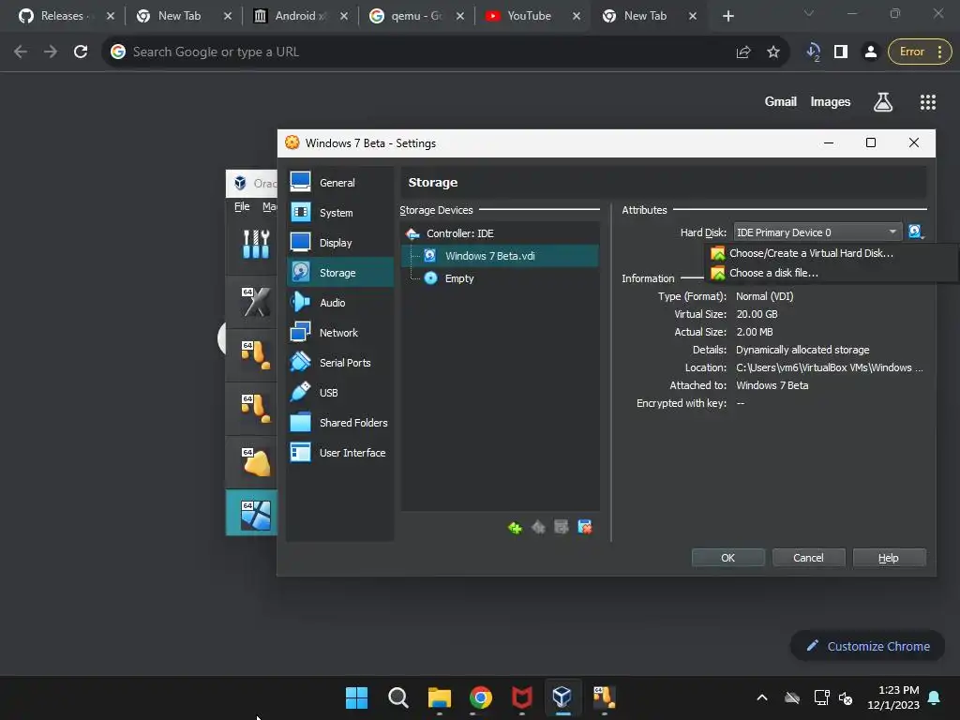Open Chrome Search Labs flask icon
The width and height of the screenshot is (960, 720).
click(x=883, y=101)
